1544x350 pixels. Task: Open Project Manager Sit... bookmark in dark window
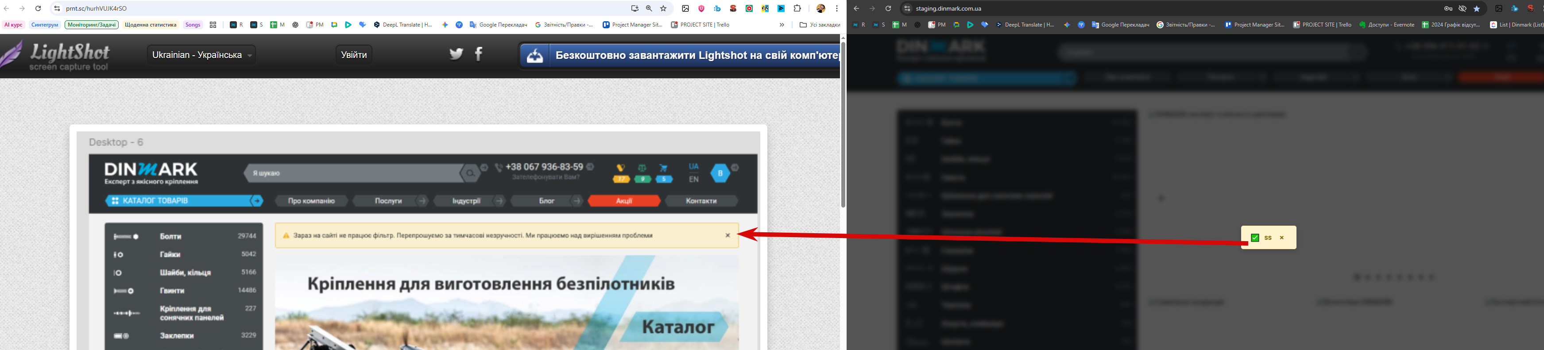pos(1254,25)
